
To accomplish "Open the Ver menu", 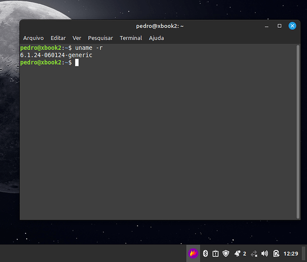I will point(76,38).
